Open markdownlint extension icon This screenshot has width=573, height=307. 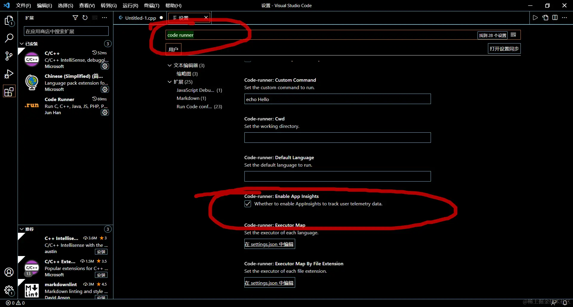pos(32,291)
